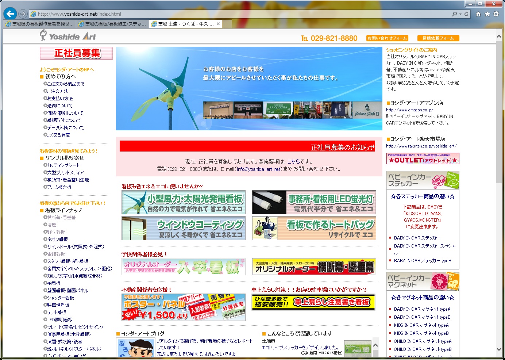Image resolution: width=505 pixels, height=360 pixels.
Task: Open ポスター・パネル ¥1,500 banner
Action: [x=184, y=307]
